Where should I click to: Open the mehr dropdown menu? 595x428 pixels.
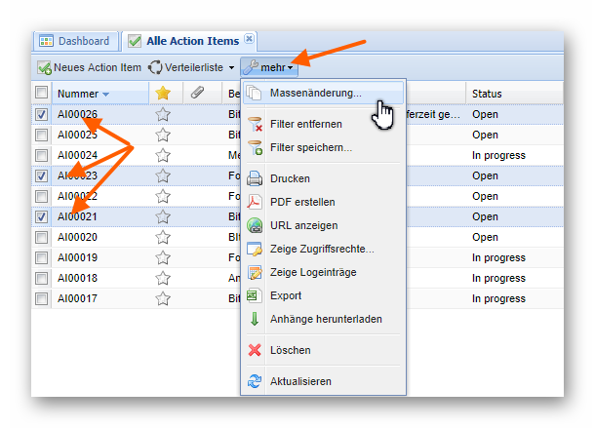pyautogui.click(x=268, y=67)
